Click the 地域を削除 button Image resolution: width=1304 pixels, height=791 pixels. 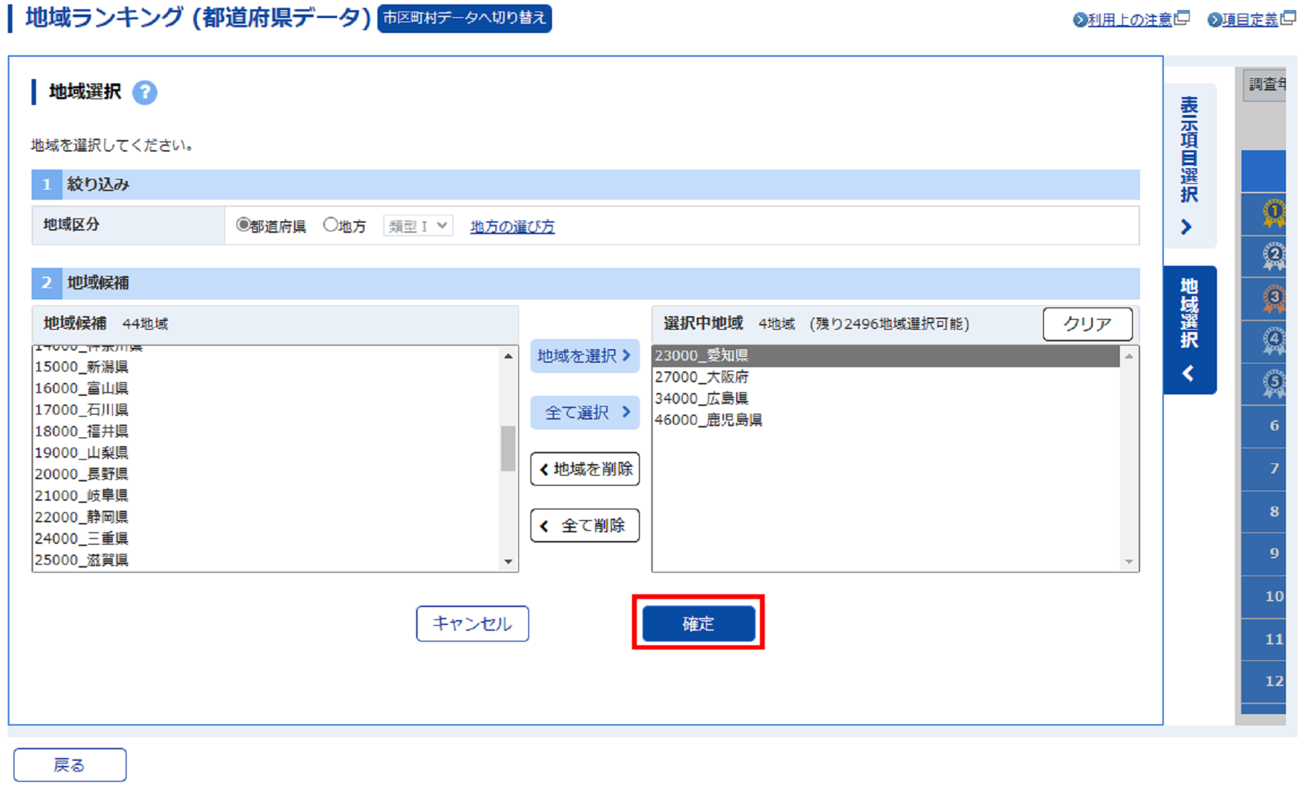584,469
